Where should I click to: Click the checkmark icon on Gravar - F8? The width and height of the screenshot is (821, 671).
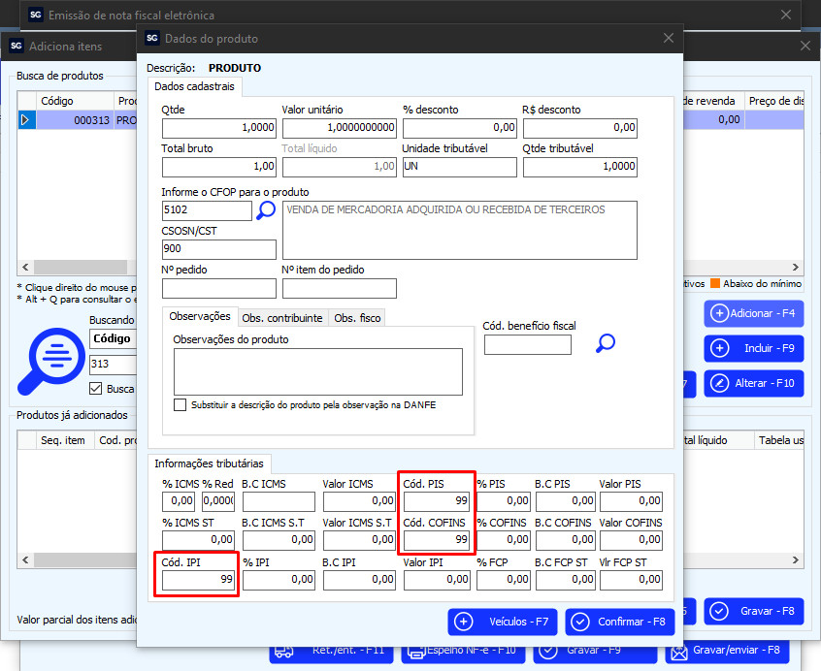click(x=719, y=611)
